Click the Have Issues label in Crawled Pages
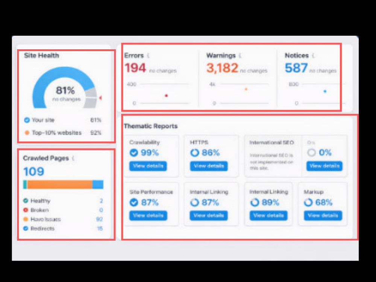 (45, 219)
